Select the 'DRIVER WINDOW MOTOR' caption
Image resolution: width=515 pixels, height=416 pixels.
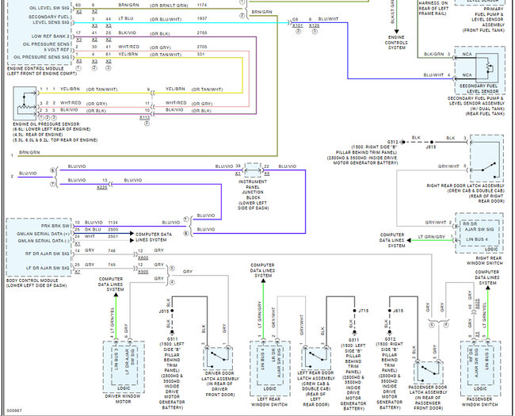(x=123, y=399)
